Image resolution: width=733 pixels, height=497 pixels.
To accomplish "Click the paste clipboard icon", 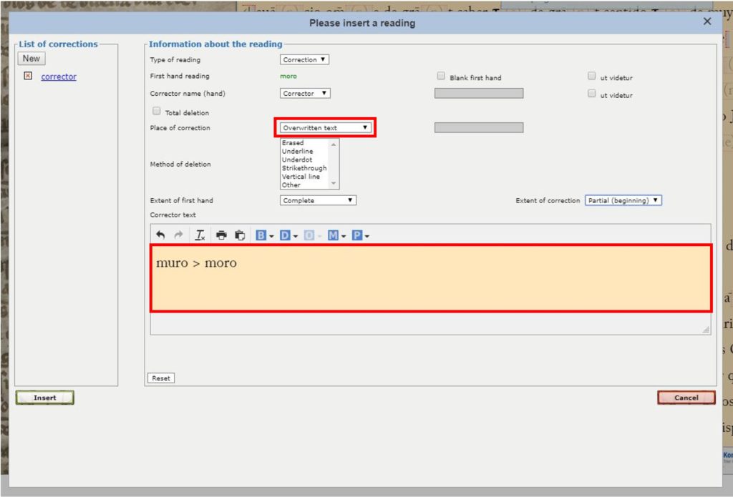I will pyautogui.click(x=240, y=235).
